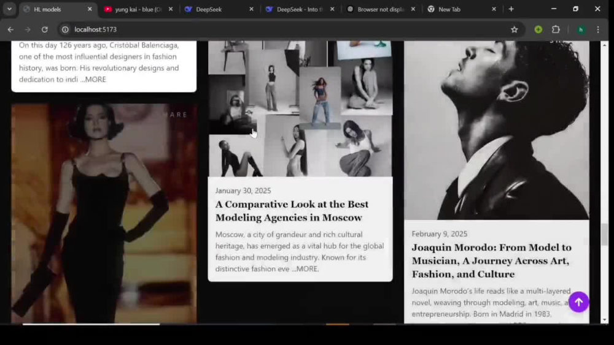The image size is (614, 345).
Task: Open the Chrome three-dot menu
Action: click(x=598, y=29)
